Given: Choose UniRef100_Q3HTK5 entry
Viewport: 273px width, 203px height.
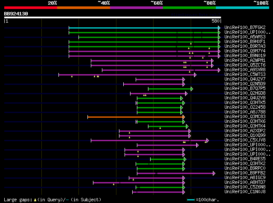Looking at the screenshot, I should [x=245, y=103].
